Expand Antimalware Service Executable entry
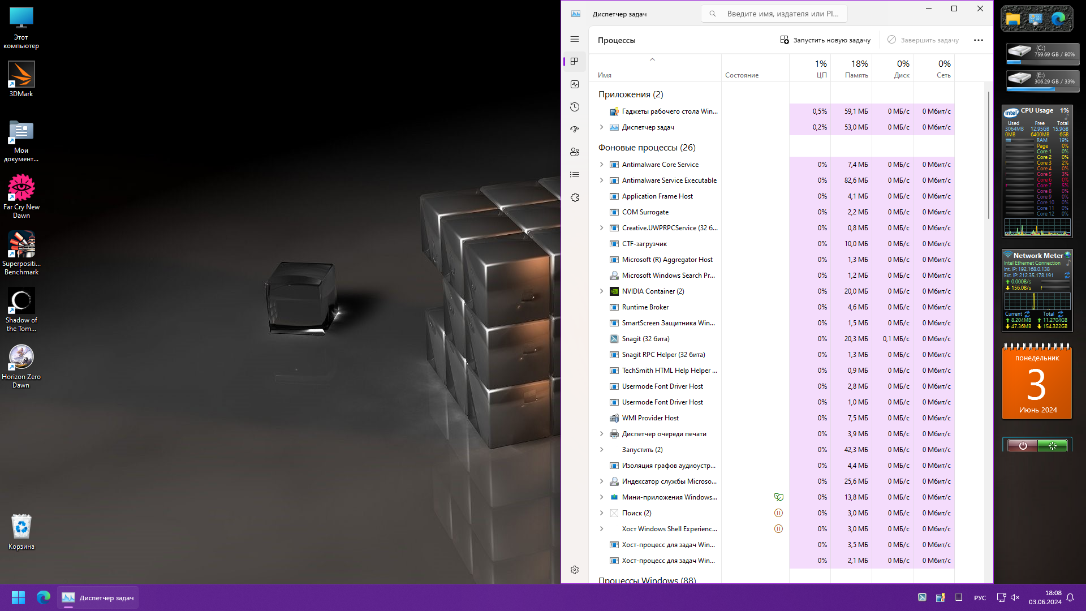 coord(601,180)
